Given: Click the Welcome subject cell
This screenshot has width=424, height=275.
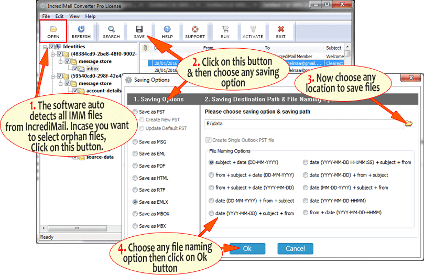Looking at the screenshot, I should click(x=335, y=56).
